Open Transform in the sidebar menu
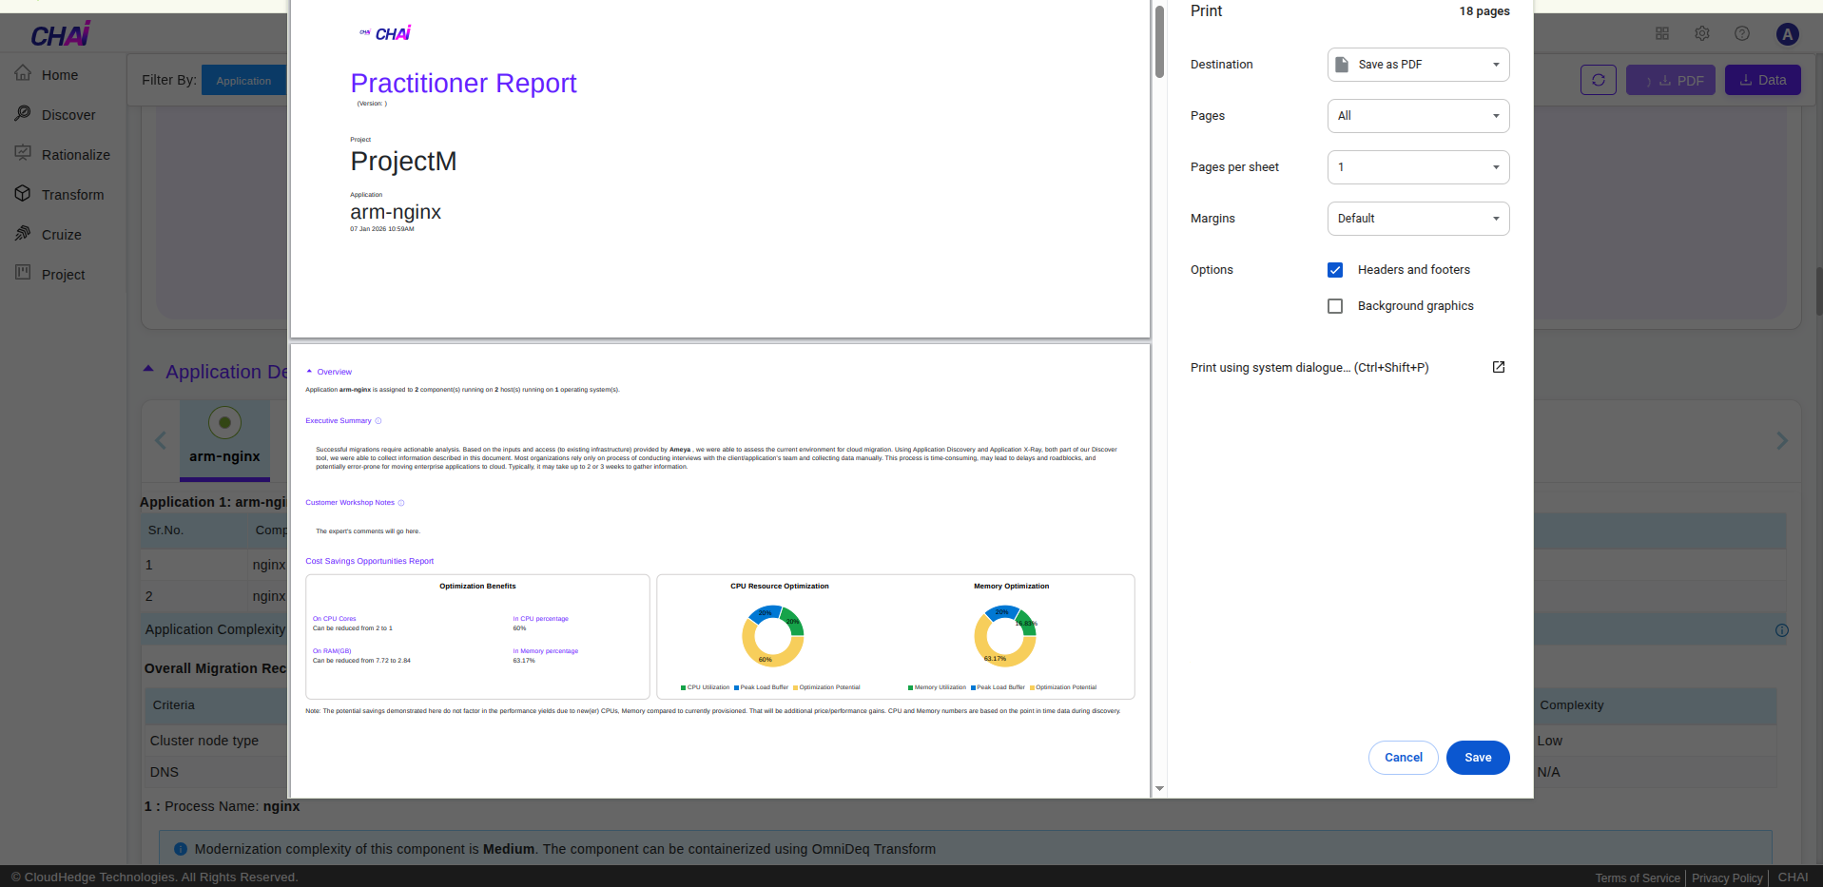1823x887 pixels. click(x=73, y=195)
